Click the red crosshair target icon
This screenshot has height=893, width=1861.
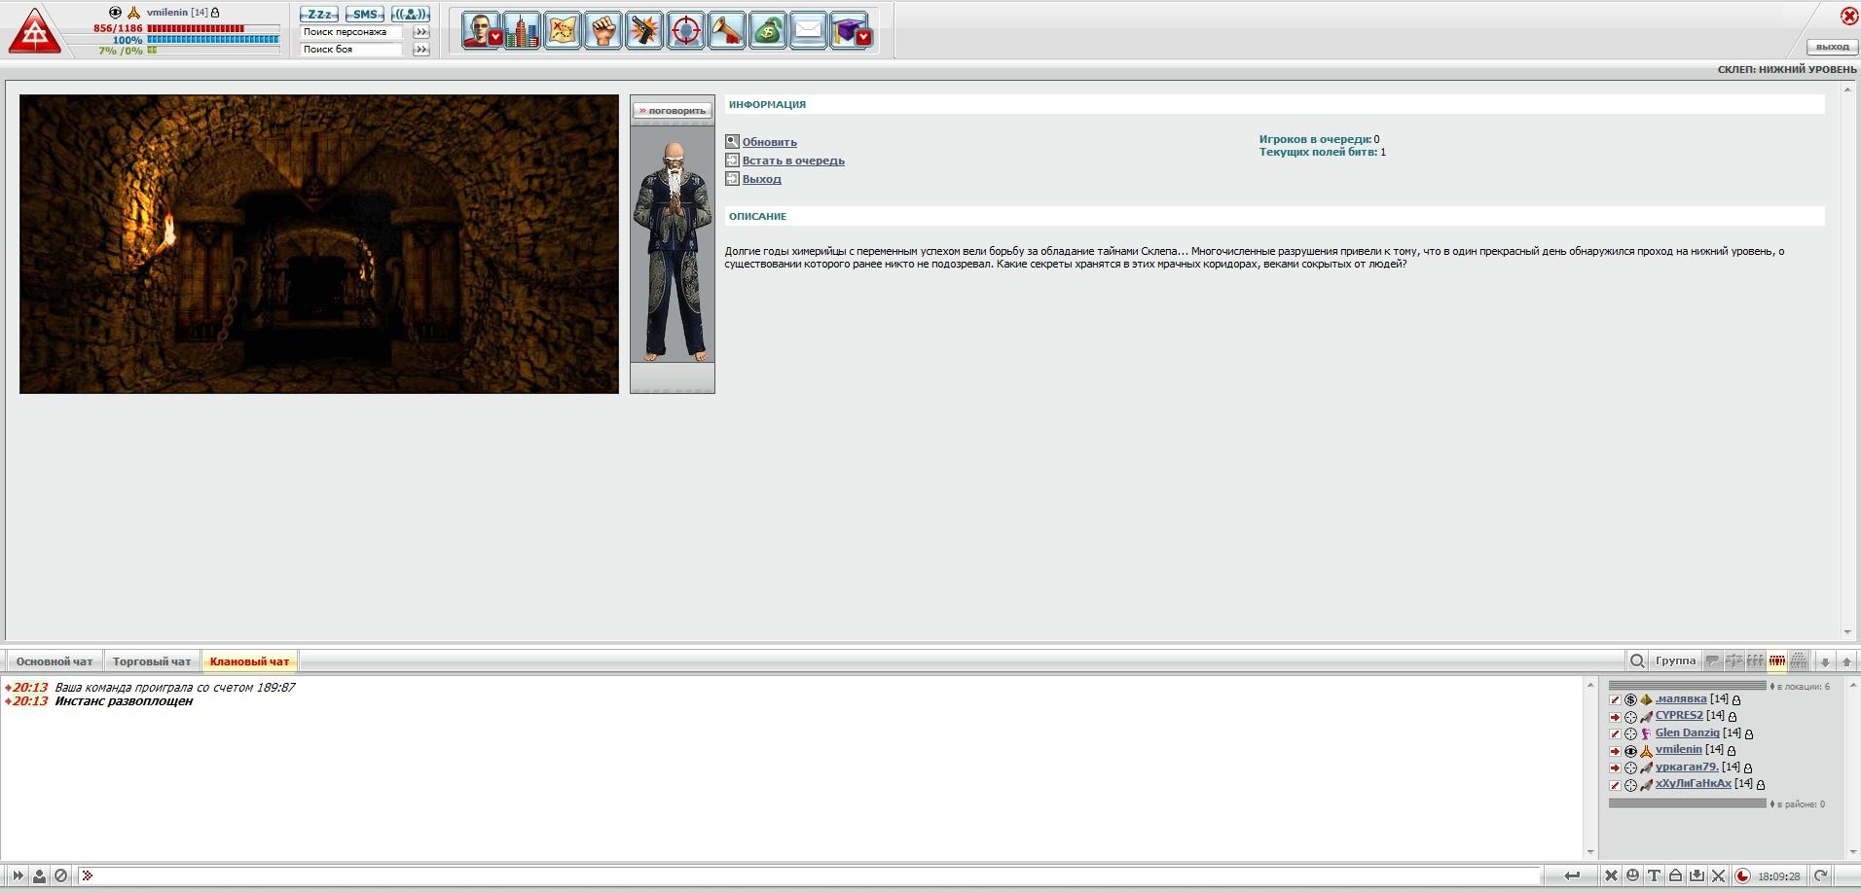pos(686,31)
